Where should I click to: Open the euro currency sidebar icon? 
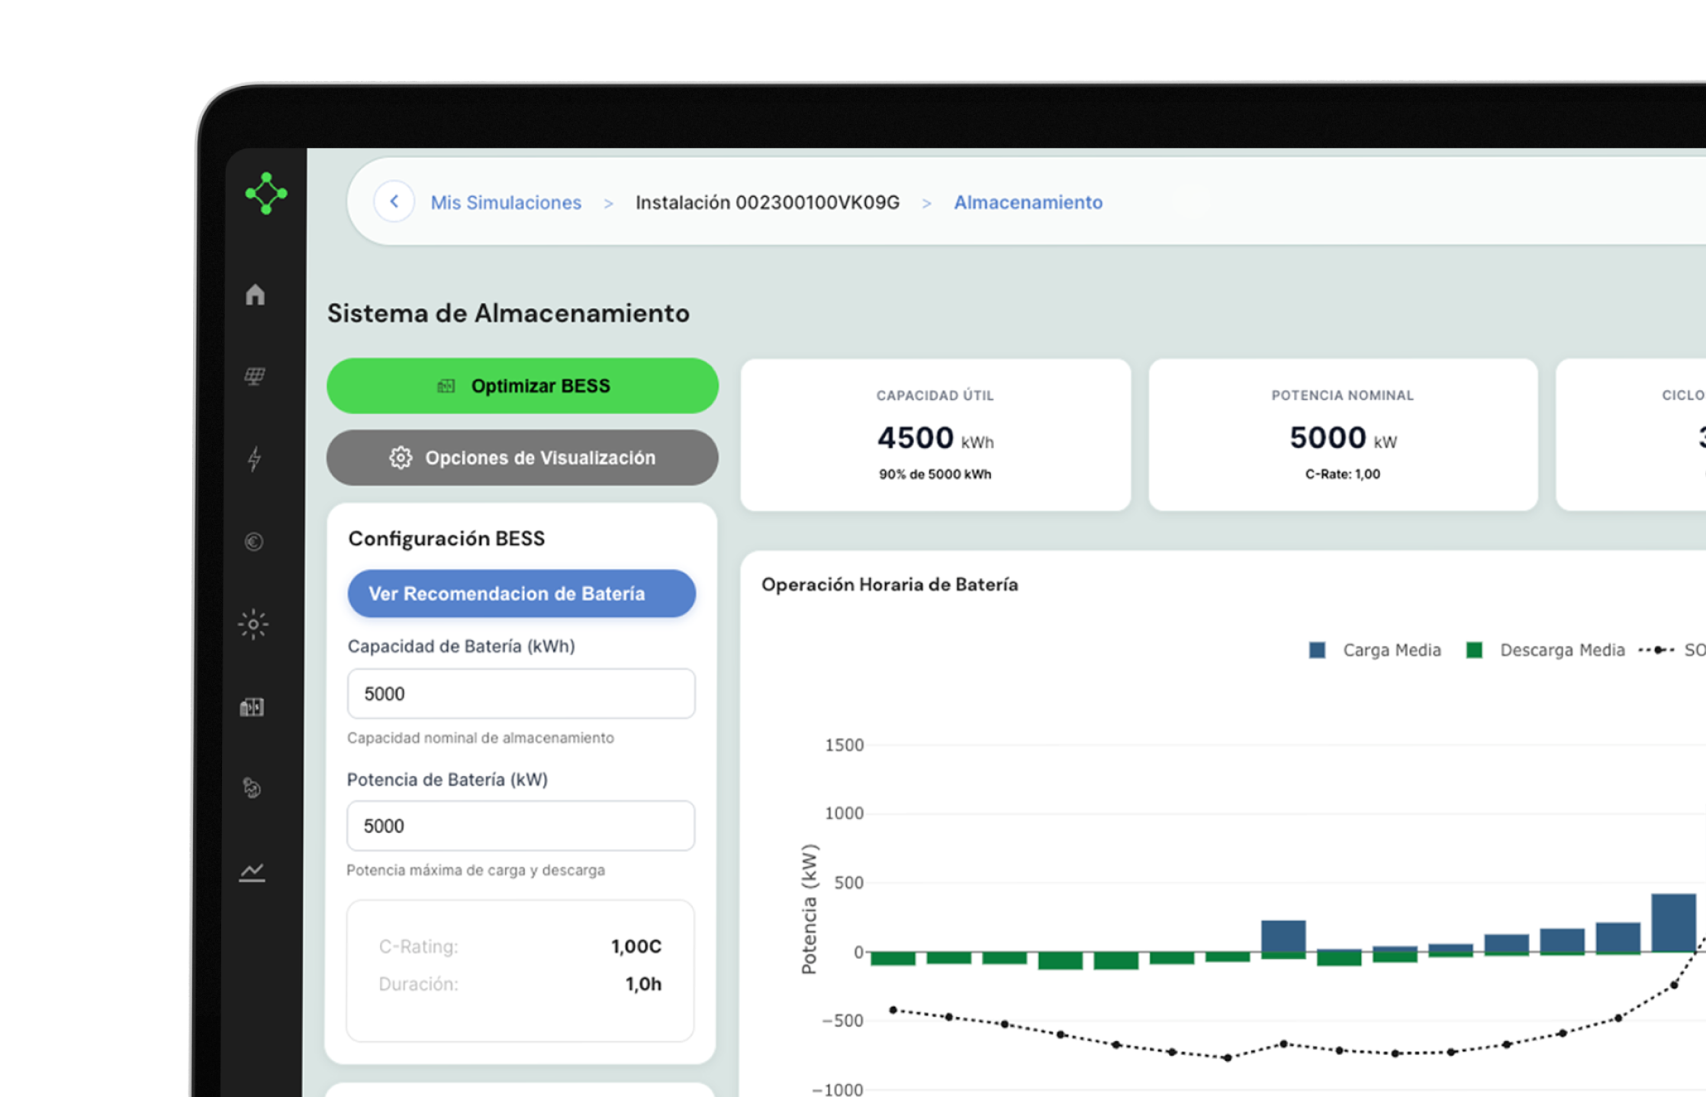tap(254, 542)
